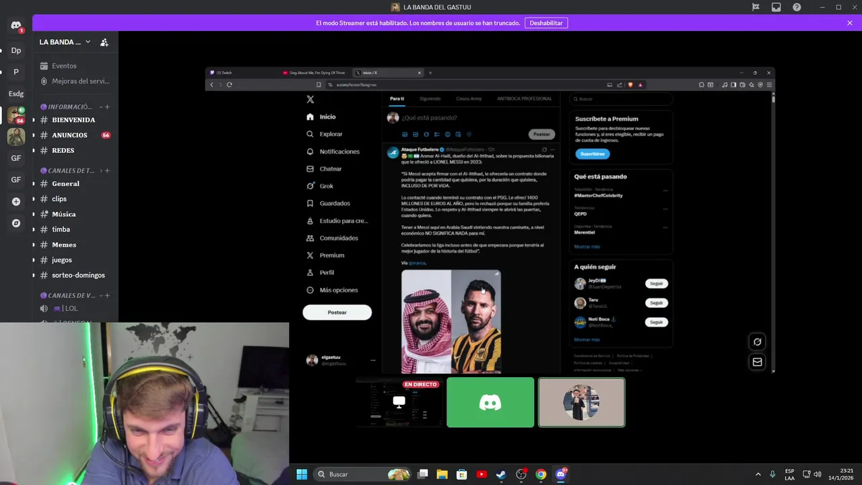Viewport: 862px width, 485px height.
Task: Open the ANUNCIOS channel
Action: pyautogui.click(x=75, y=135)
